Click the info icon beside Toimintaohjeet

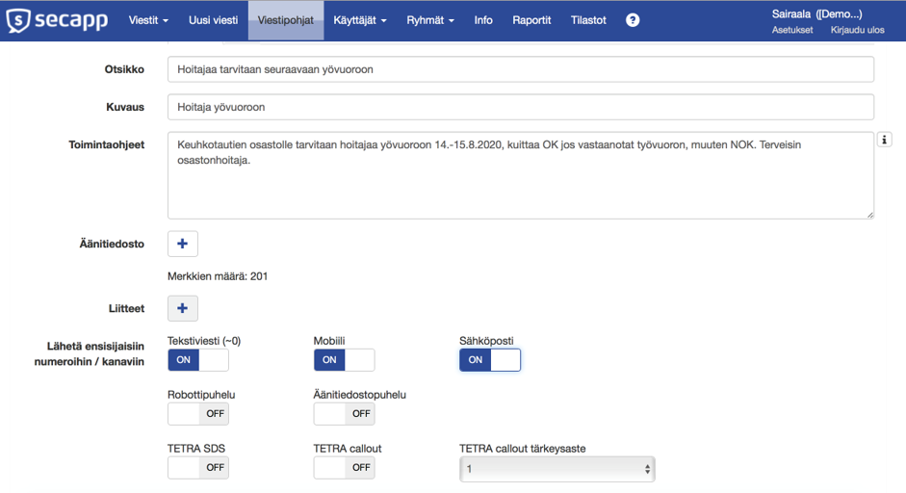click(x=885, y=141)
